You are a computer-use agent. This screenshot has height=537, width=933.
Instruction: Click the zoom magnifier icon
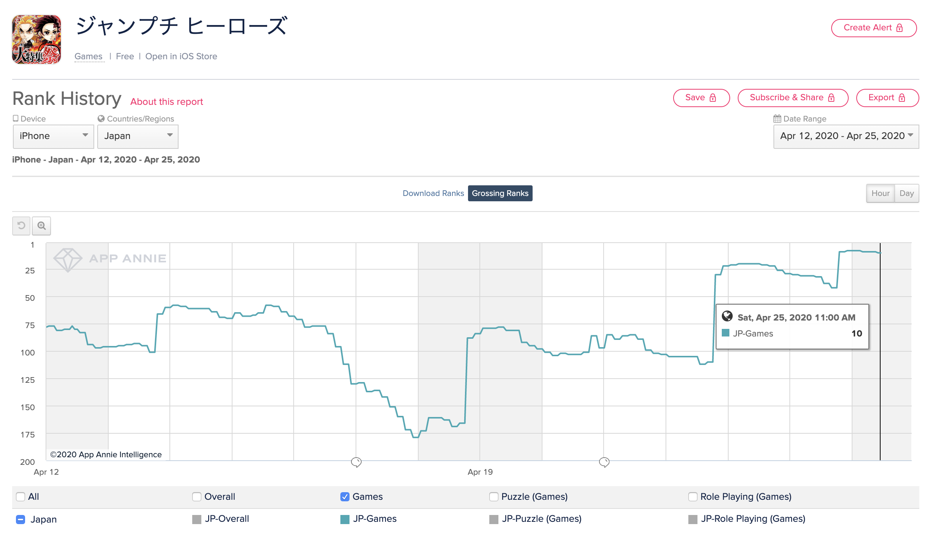41,226
